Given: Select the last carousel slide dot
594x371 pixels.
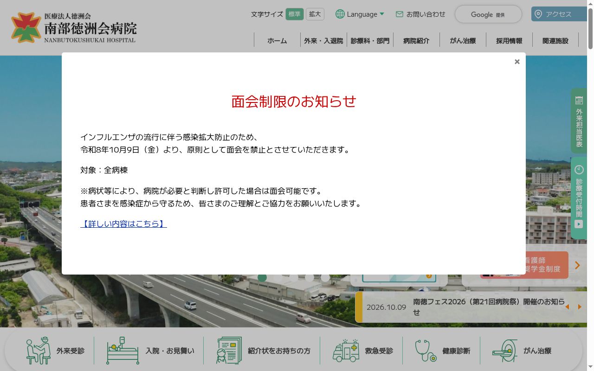Looking at the screenshot, I should (x=325, y=278).
